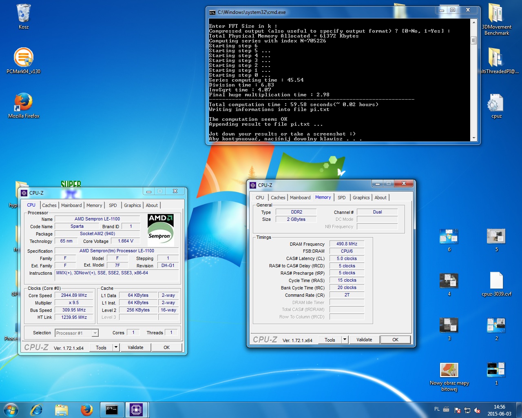Click OK in left CPU-Z window
The height and width of the screenshot is (418, 522).
point(166,347)
